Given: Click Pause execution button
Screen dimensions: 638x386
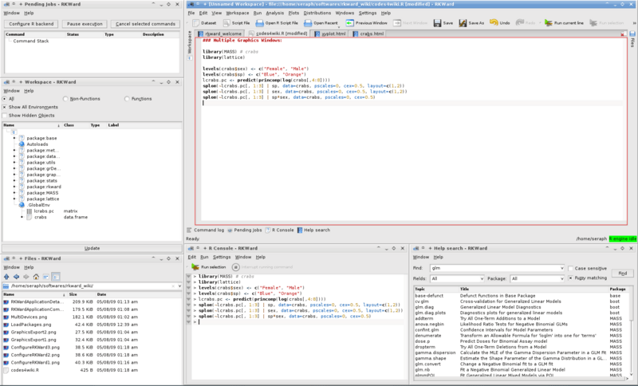Looking at the screenshot, I should 85,24.
